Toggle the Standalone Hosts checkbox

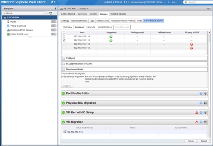(x=63, y=70)
